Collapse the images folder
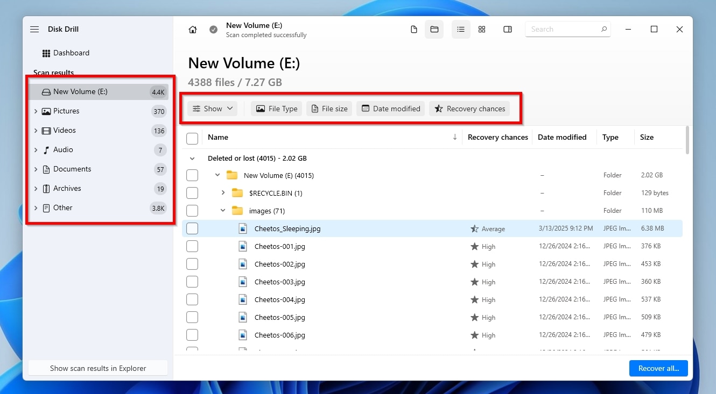Screen dimensions: 716x394 point(222,210)
